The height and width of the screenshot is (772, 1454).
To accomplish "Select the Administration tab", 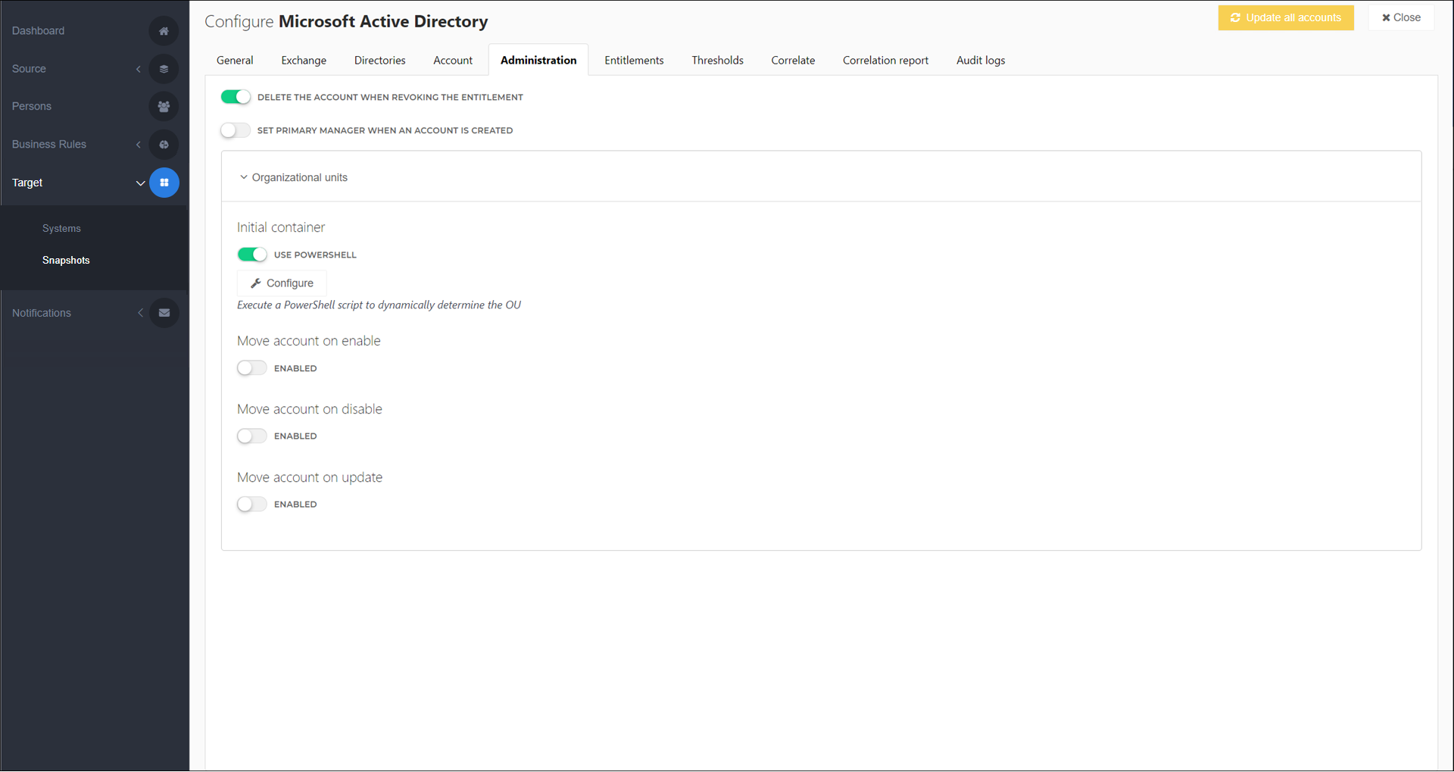I will pos(538,61).
